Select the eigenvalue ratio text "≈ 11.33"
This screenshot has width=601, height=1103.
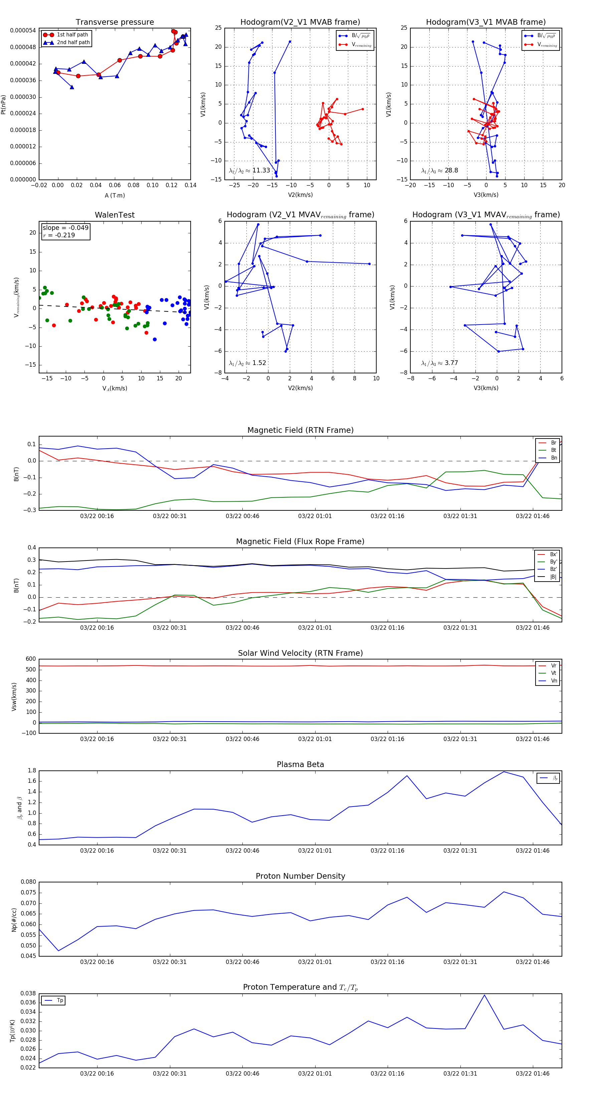(x=258, y=170)
